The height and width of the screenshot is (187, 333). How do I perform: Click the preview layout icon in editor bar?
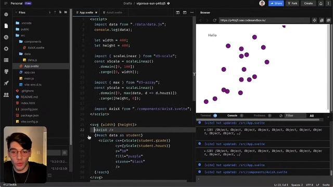(185, 12)
